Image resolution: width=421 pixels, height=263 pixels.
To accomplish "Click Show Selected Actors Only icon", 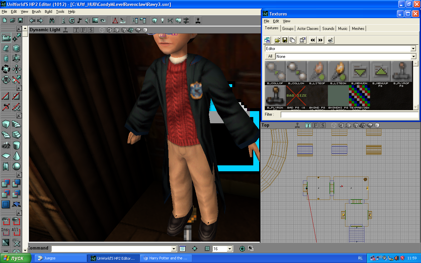I will pos(6,221).
